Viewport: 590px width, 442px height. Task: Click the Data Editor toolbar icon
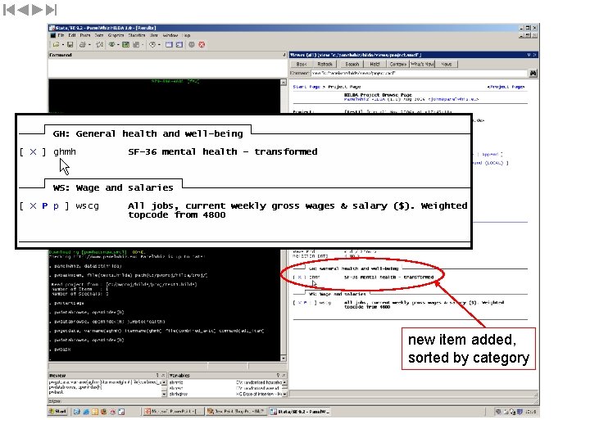(169, 45)
